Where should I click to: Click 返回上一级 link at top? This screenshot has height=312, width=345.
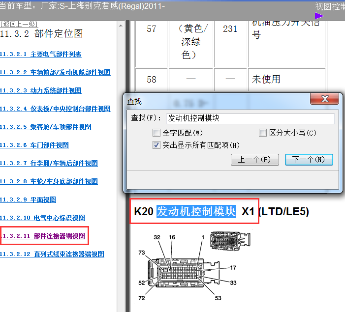(x=19, y=24)
